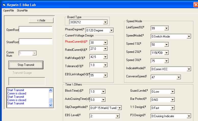Viewport: 198px width, 121px height.
Task: Click the Keywin E-bike Lab title bar icon
Action: (x=4, y=5)
